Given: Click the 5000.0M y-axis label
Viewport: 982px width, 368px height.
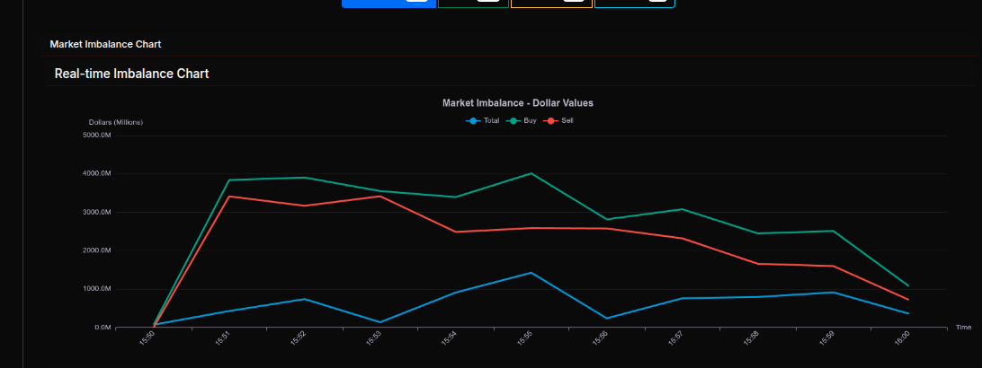Looking at the screenshot, I should click(x=96, y=136).
